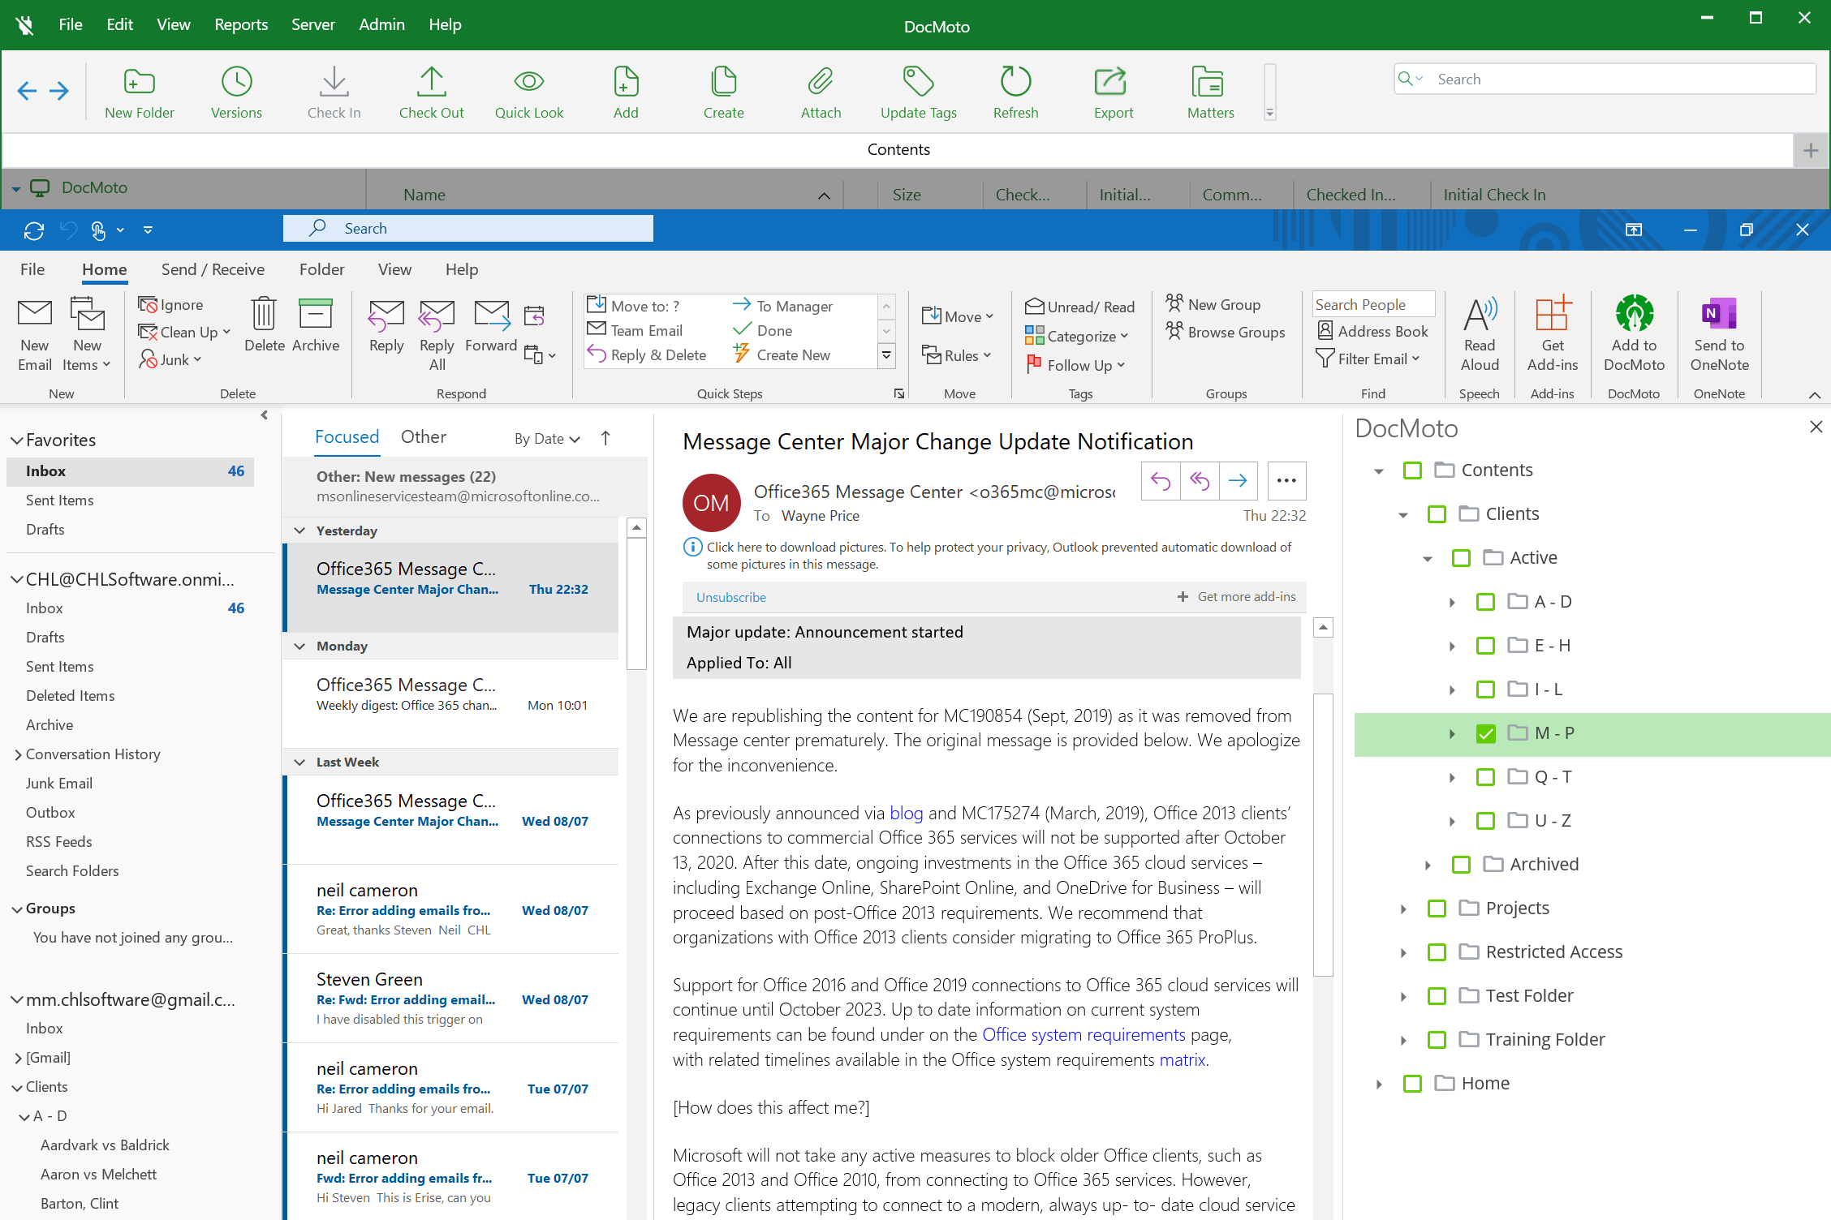Open Admin menu in DocMoto
This screenshot has width=1831, height=1220.
click(381, 24)
